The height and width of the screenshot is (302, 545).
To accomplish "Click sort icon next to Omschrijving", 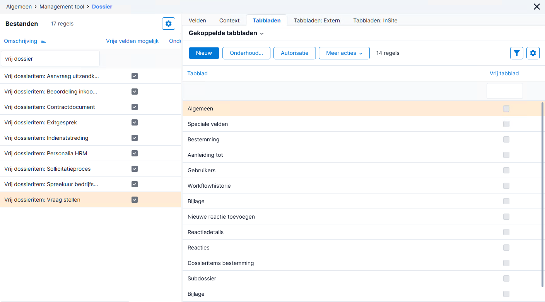I will point(44,41).
